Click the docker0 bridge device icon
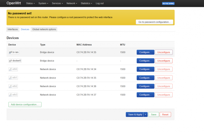This screenshot has height=132, width=204. [x=10, y=61]
